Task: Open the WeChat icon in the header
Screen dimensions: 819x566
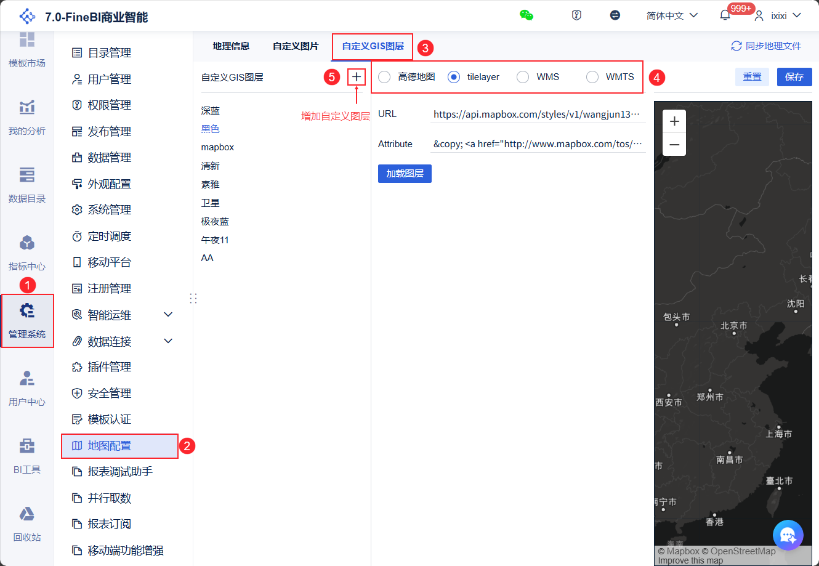Action: [526, 15]
